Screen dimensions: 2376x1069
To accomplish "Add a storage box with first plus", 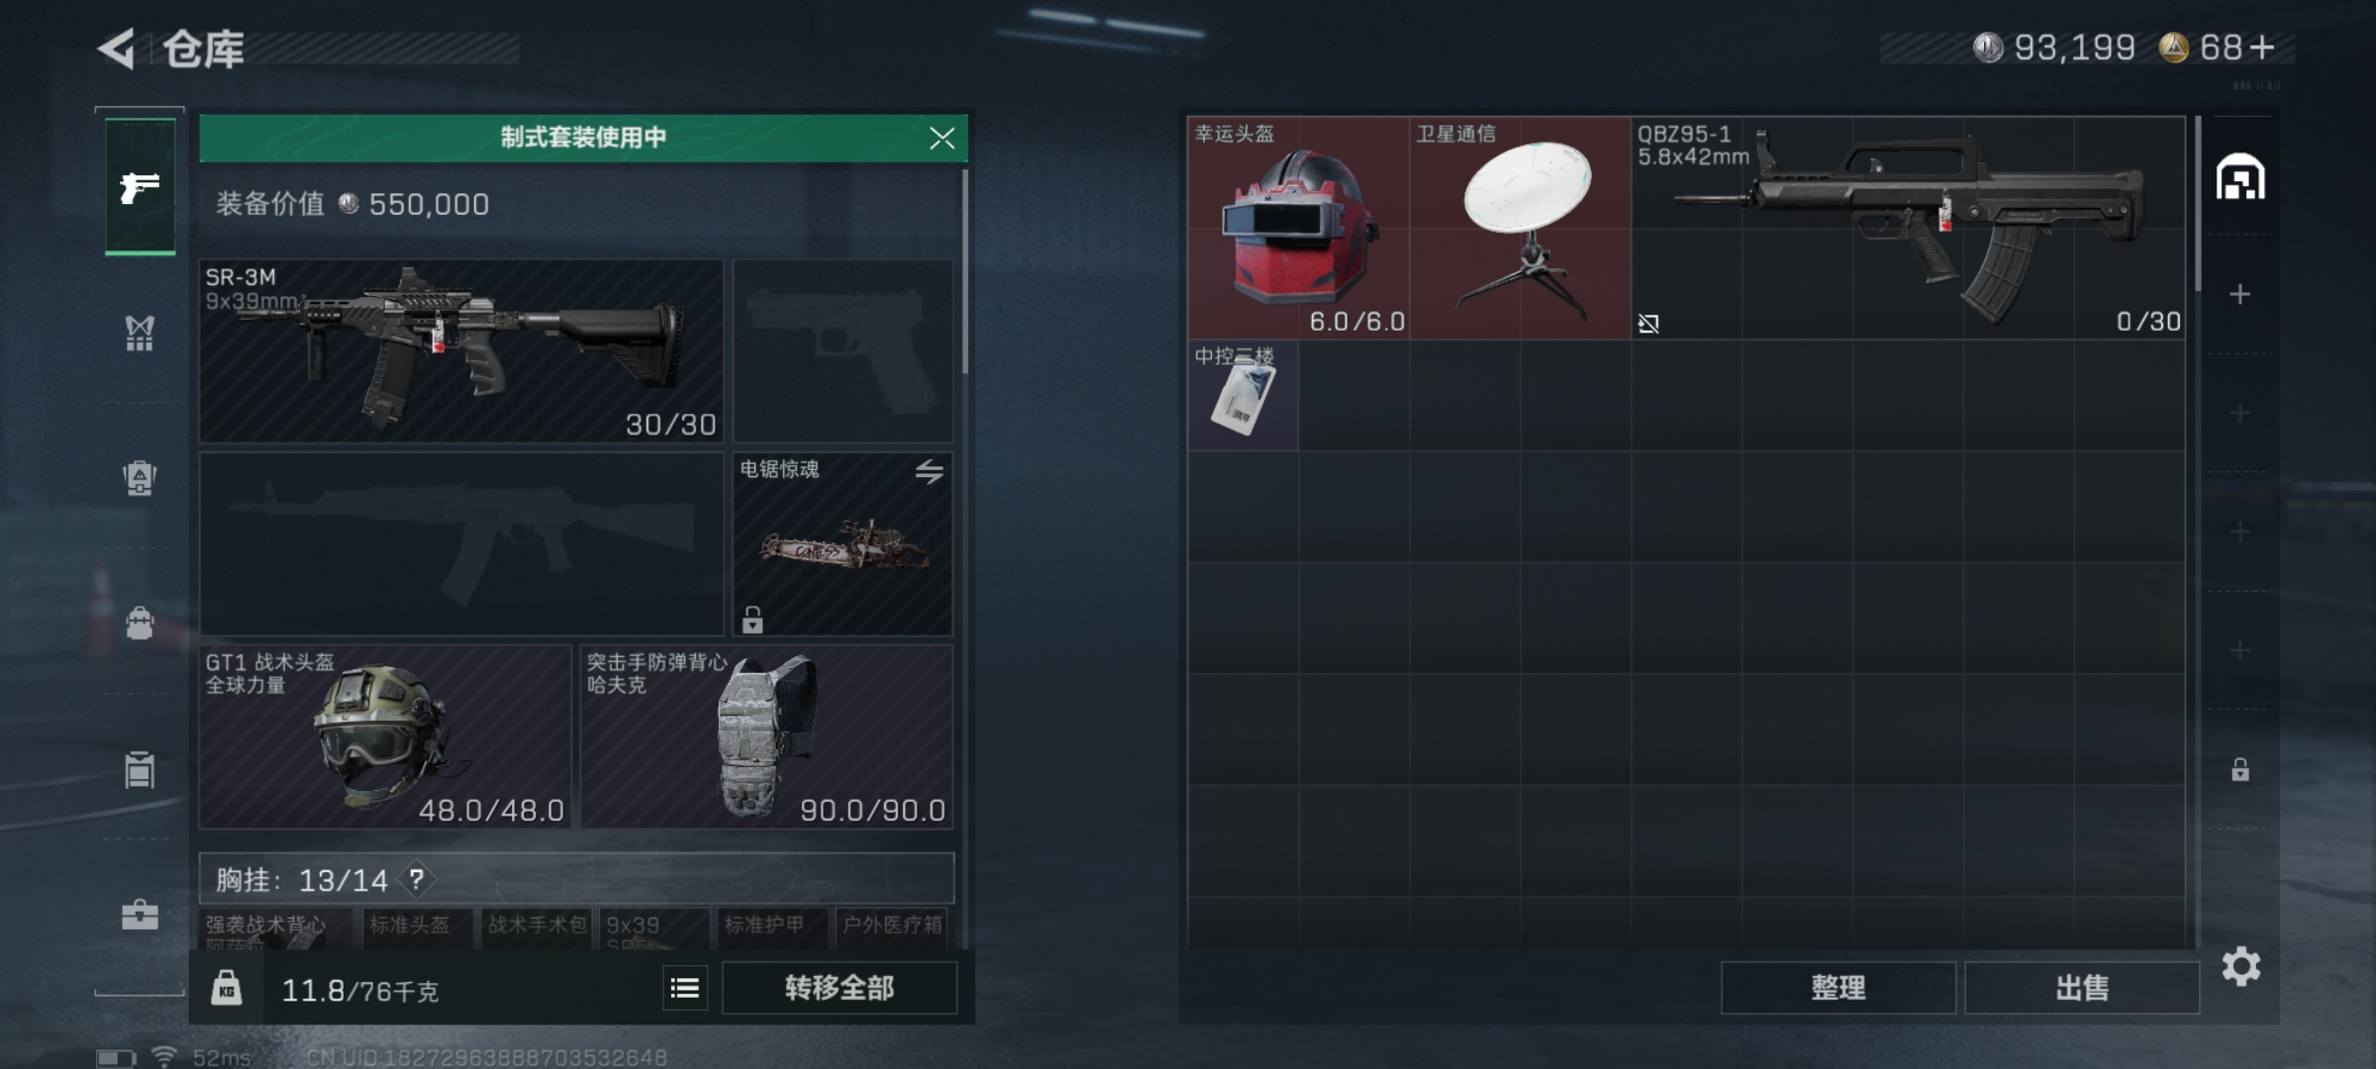I will click(x=2240, y=294).
